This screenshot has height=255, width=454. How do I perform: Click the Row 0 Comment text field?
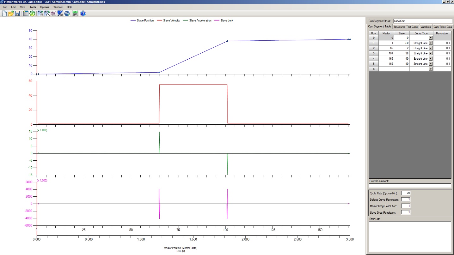410,186
